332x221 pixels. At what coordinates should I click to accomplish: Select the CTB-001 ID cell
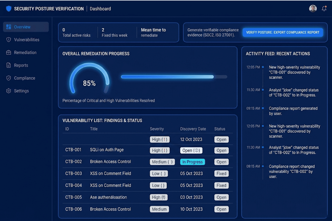[73, 150]
